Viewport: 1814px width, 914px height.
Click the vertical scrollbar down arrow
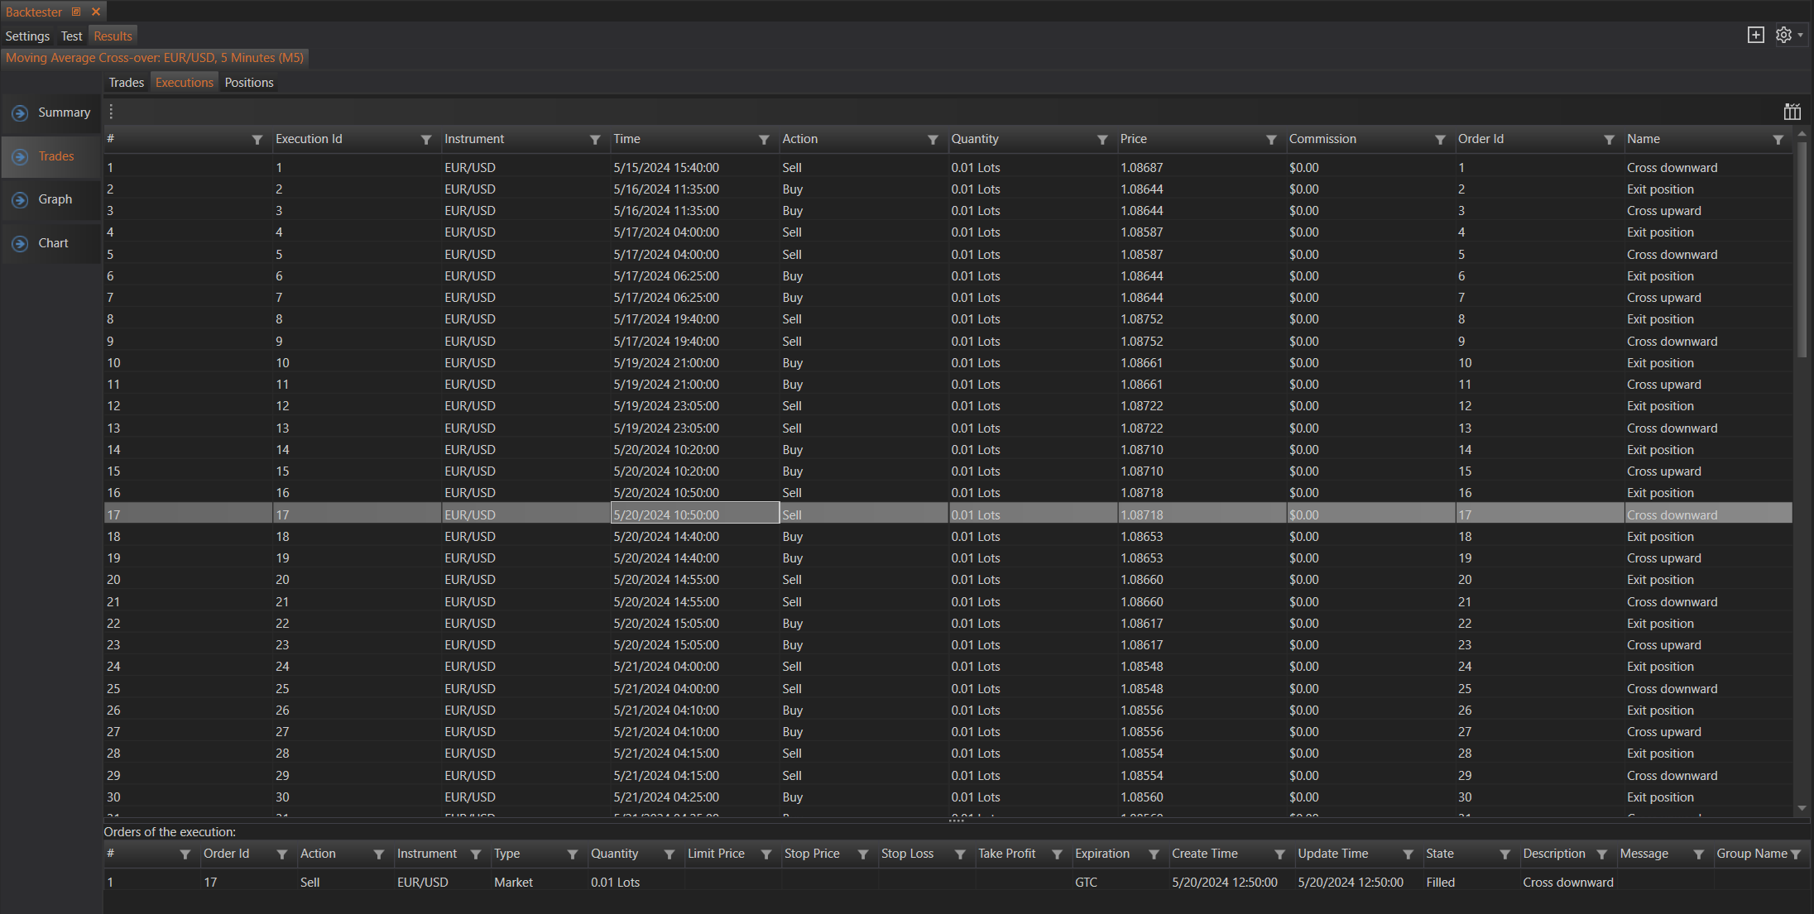pos(1802,808)
